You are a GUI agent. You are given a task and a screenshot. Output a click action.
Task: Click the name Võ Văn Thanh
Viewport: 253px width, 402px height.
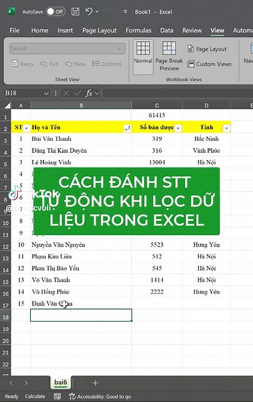(x=51, y=280)
